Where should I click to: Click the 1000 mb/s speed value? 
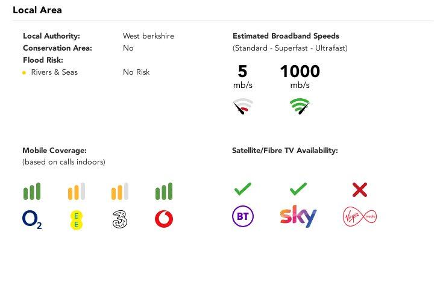(300, 72)
